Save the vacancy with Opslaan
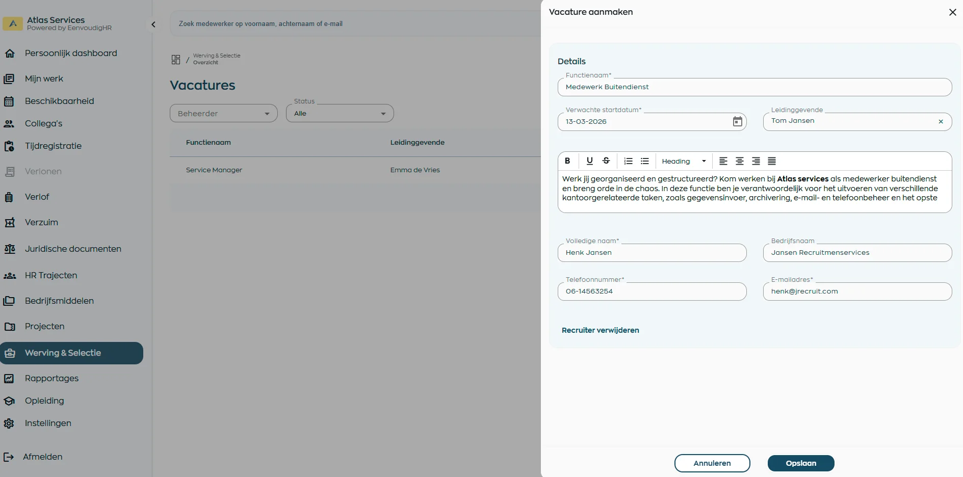Screen dimensions: 963x477 click(800, 463)
